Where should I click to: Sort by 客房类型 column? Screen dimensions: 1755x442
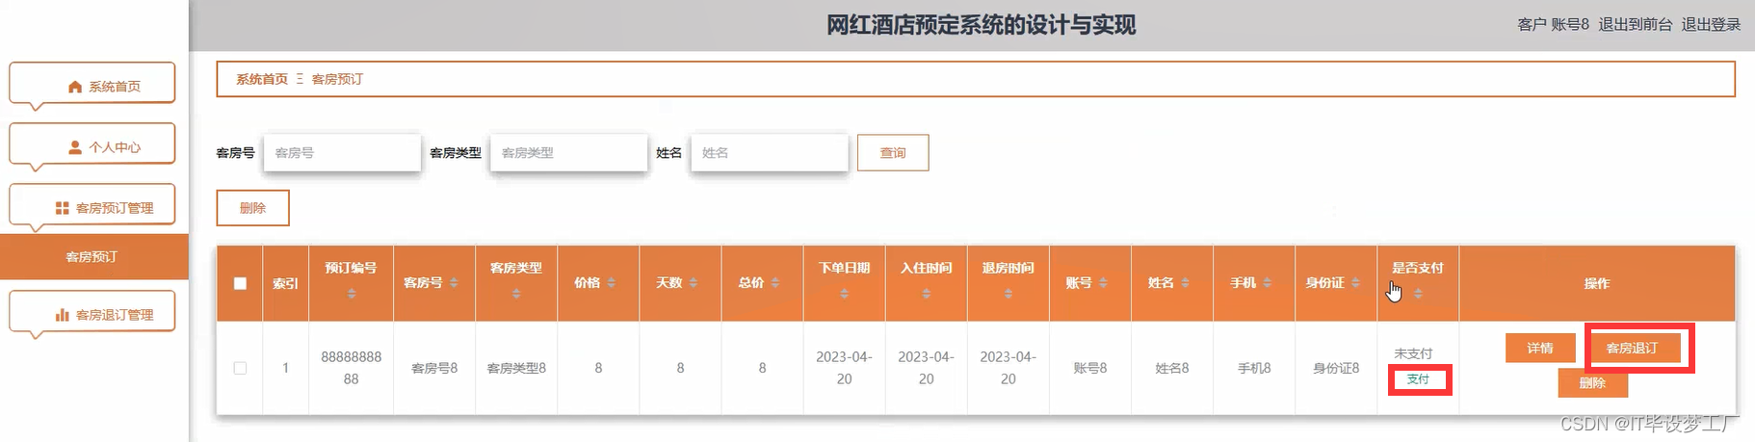[516, 294]
